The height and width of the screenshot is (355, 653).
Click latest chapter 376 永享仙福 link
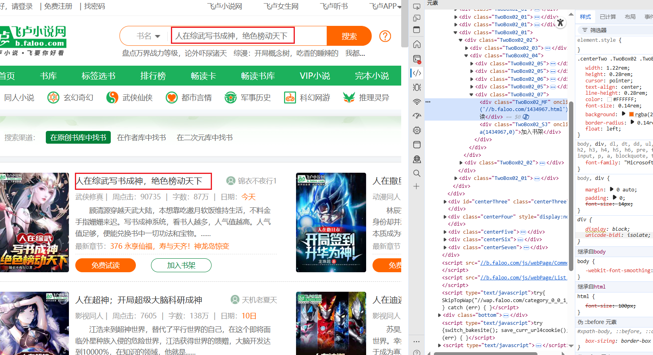[169, 246]
